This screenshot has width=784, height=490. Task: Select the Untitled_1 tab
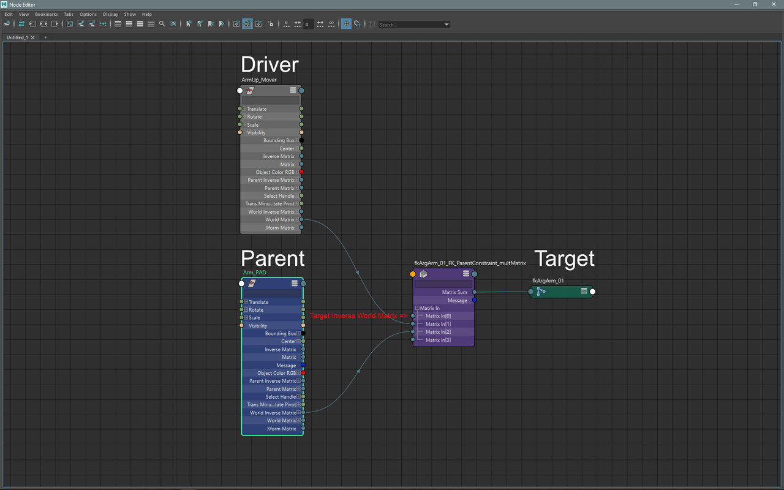click(17, 37)
